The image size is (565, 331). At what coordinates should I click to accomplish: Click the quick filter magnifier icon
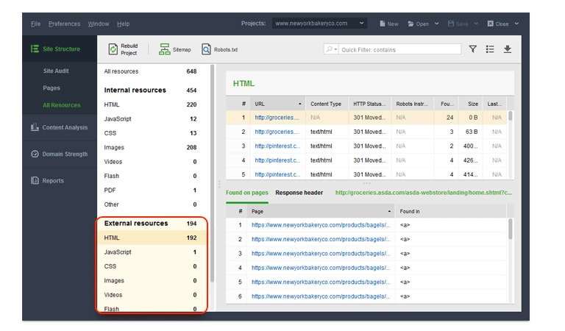(330, 49)
